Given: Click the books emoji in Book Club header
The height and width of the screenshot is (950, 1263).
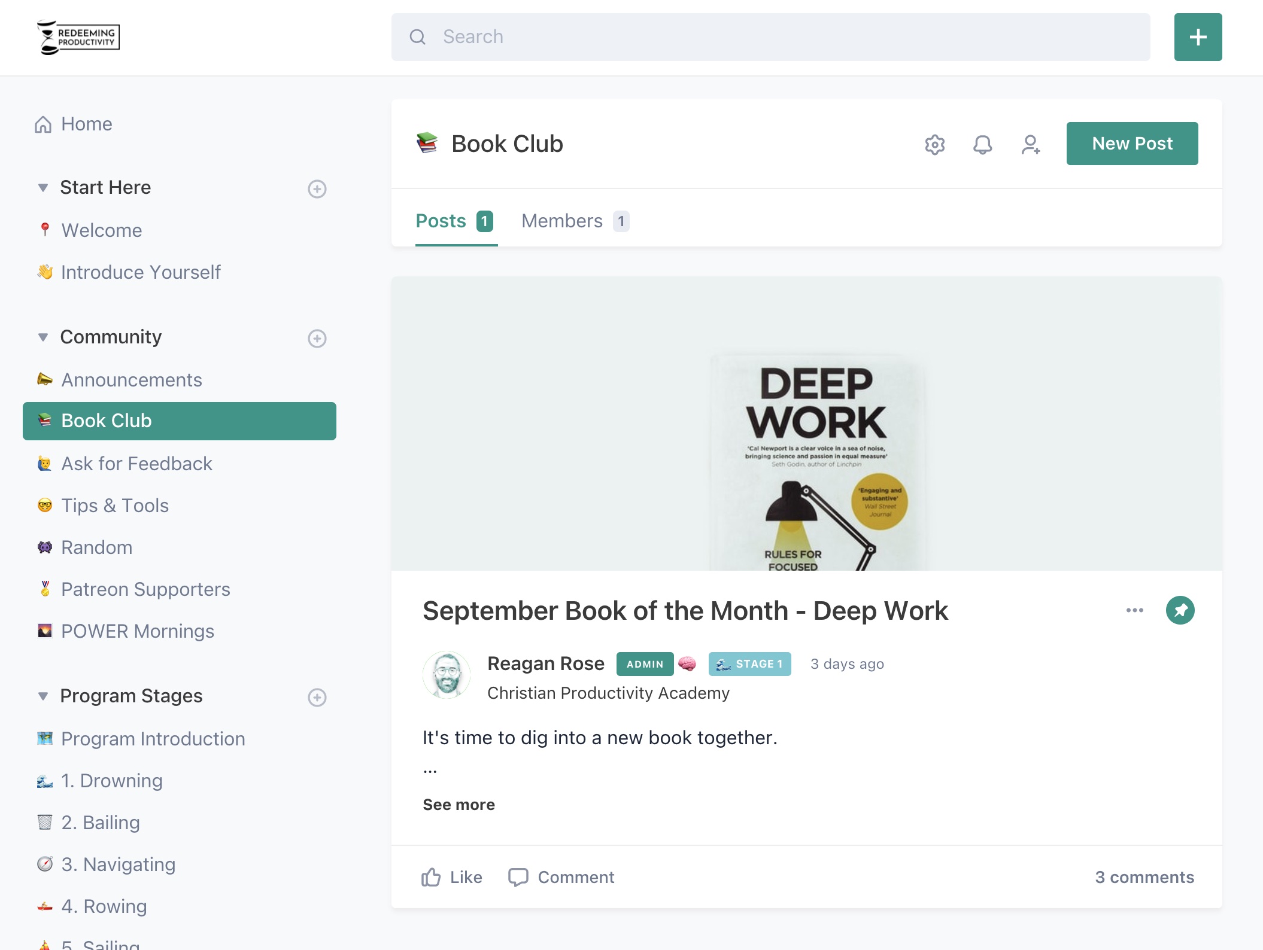Looking at the screenshot, I should (x=427, y=143).
